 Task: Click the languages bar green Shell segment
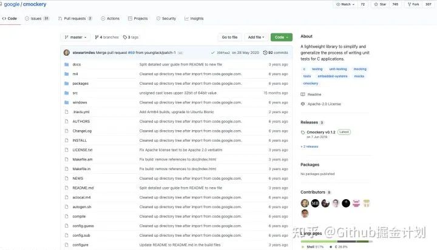coord(319,242)
